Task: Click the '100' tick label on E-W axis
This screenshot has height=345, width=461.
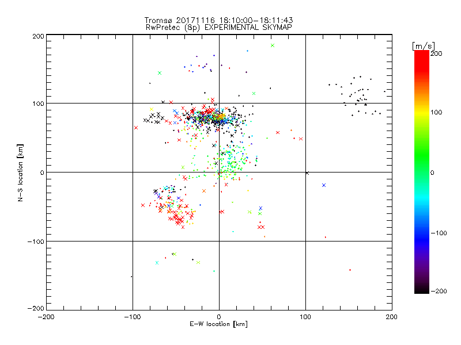Action: (x=305, y=317)
